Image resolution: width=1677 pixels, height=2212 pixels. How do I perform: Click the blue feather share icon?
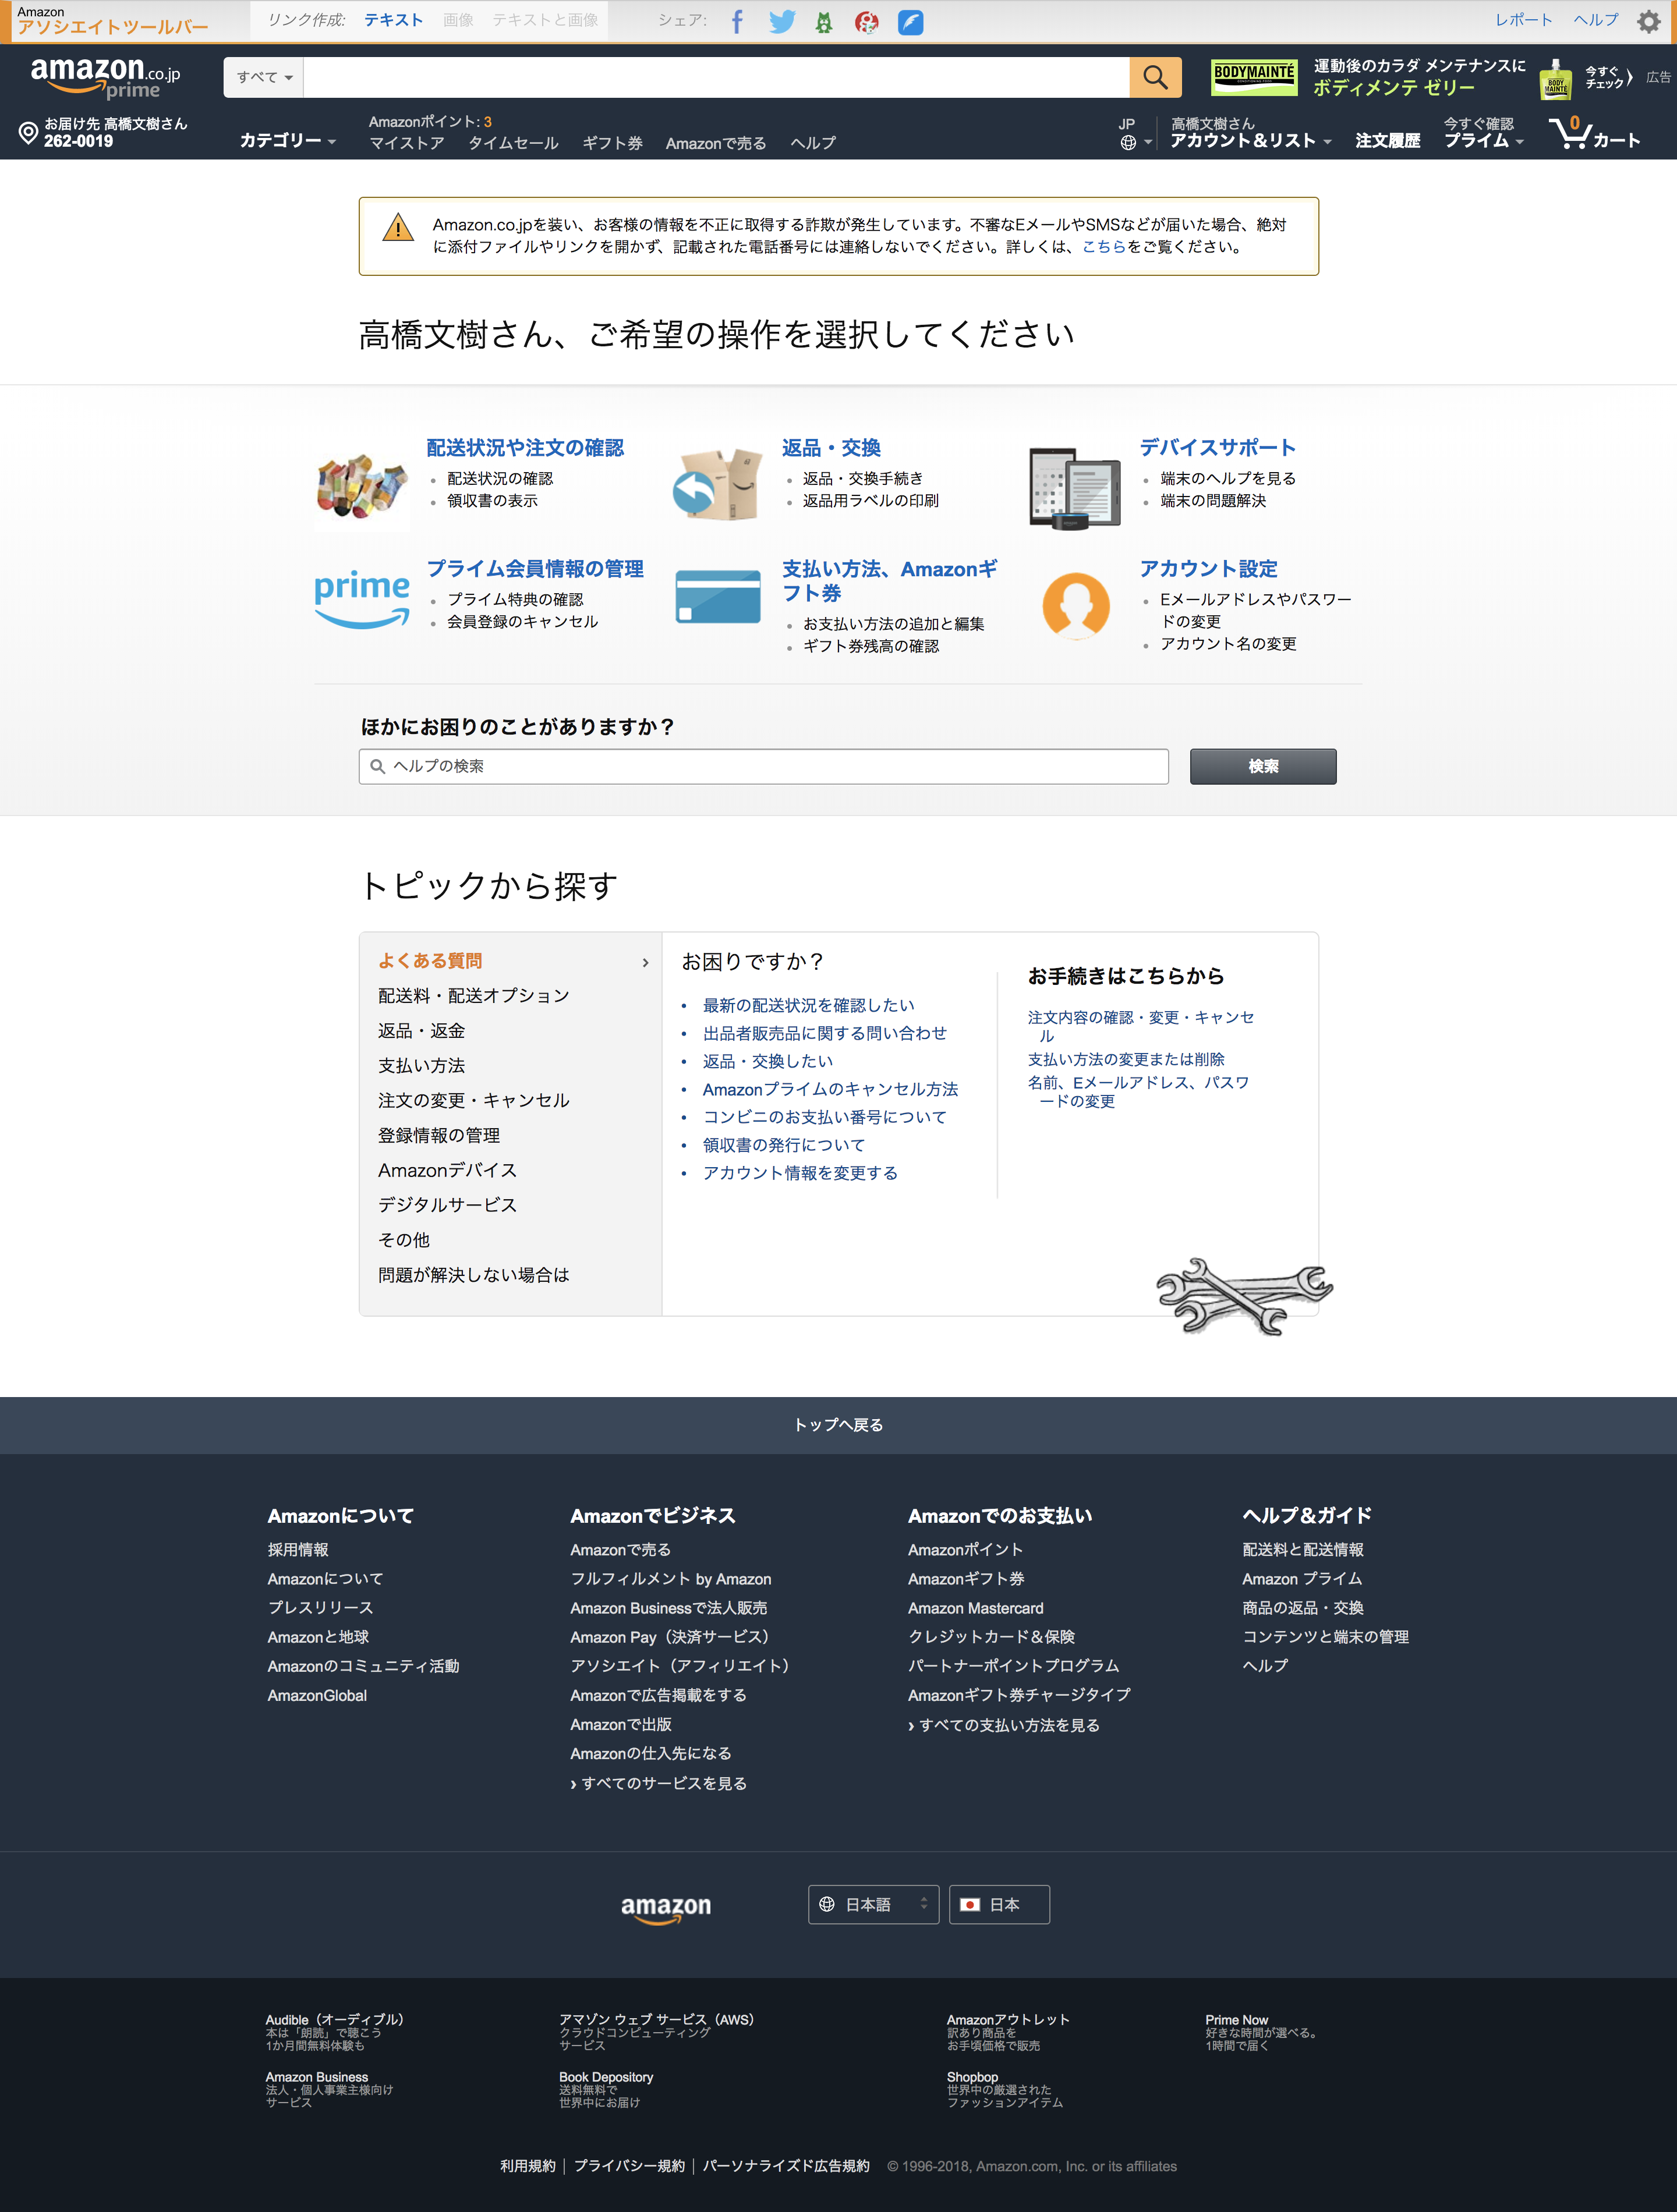click(911, 21)
